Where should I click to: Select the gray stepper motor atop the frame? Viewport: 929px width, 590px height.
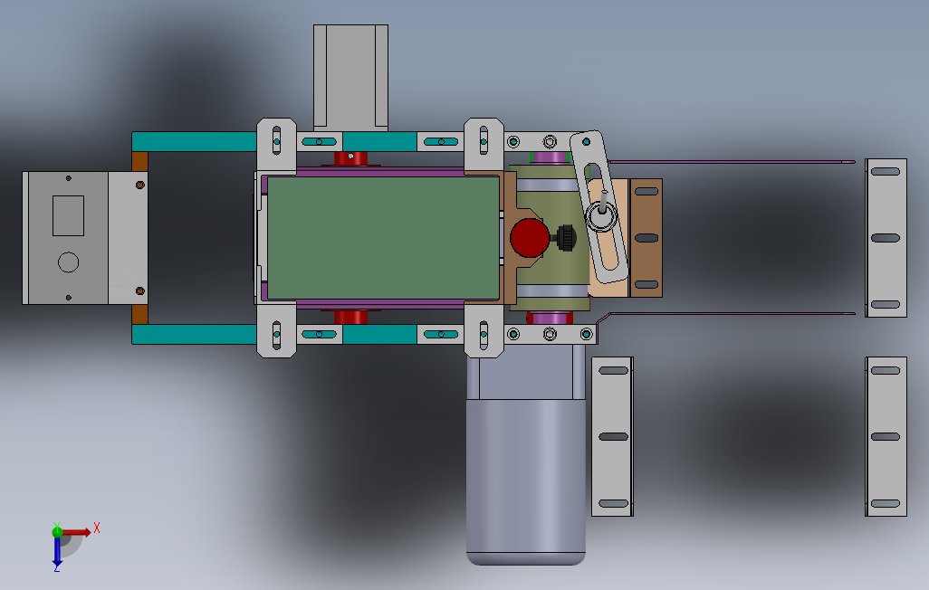pos(350,77)
